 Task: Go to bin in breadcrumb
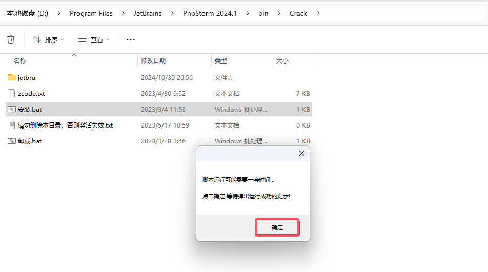[263, 13]
